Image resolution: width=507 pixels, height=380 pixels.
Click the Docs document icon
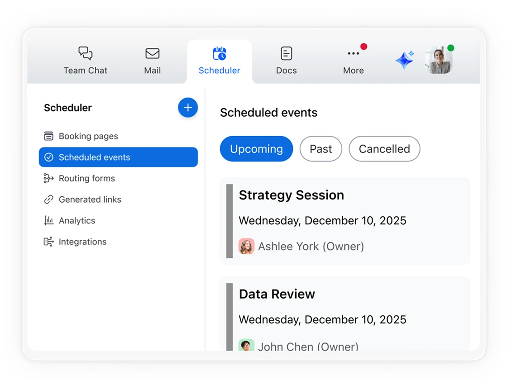tap(286, 53)
